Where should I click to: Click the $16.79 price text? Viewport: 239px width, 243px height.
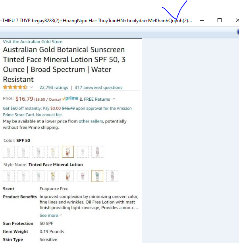pyautogui.click(x=24, y=99)
